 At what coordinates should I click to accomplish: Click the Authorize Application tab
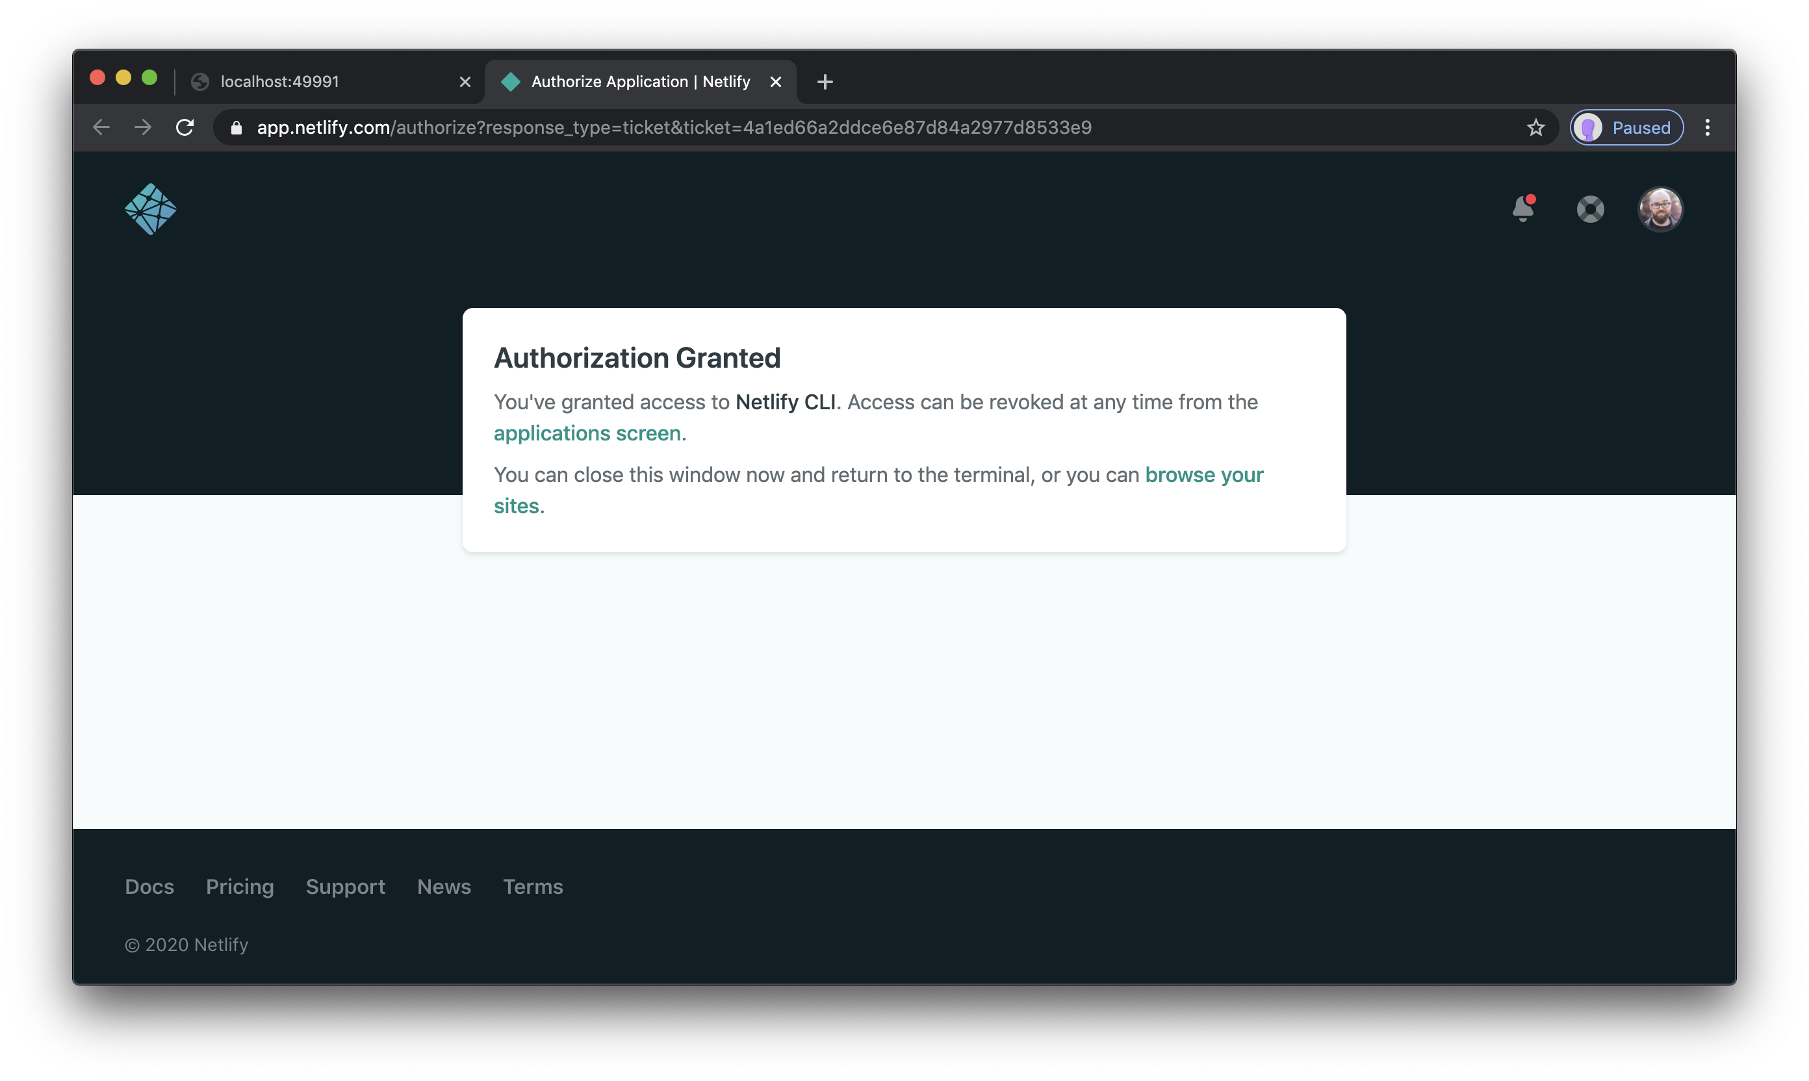point(639,80)
